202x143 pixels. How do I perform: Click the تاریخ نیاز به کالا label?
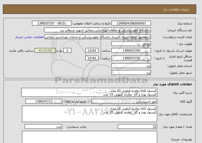(x=75, y=102)
